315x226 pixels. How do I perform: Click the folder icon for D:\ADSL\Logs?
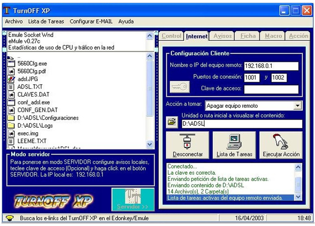click(x=11, y=126)
